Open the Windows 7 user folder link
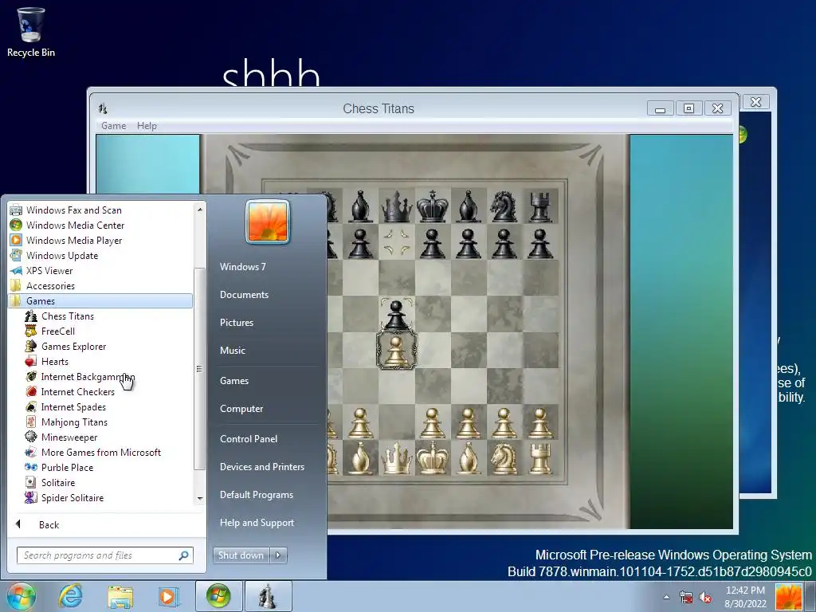The height and width of the screenshot is (612, 816). click(243, 267)
